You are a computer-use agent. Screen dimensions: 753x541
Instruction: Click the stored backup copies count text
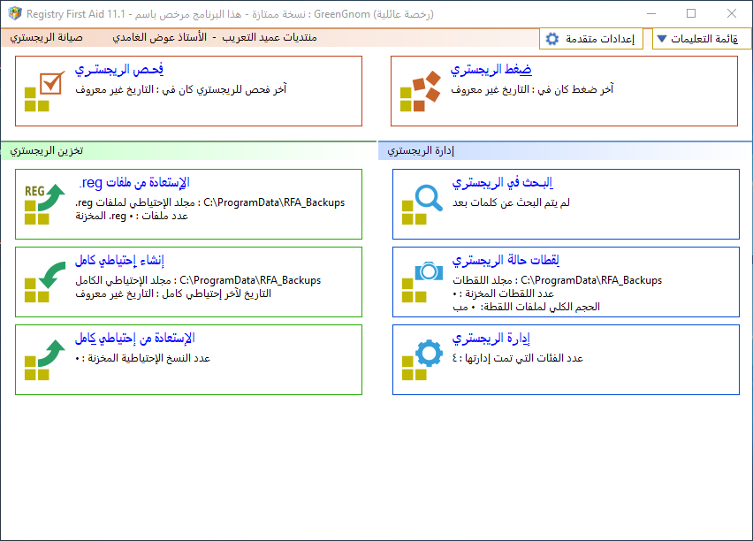[x=142, y=358]
